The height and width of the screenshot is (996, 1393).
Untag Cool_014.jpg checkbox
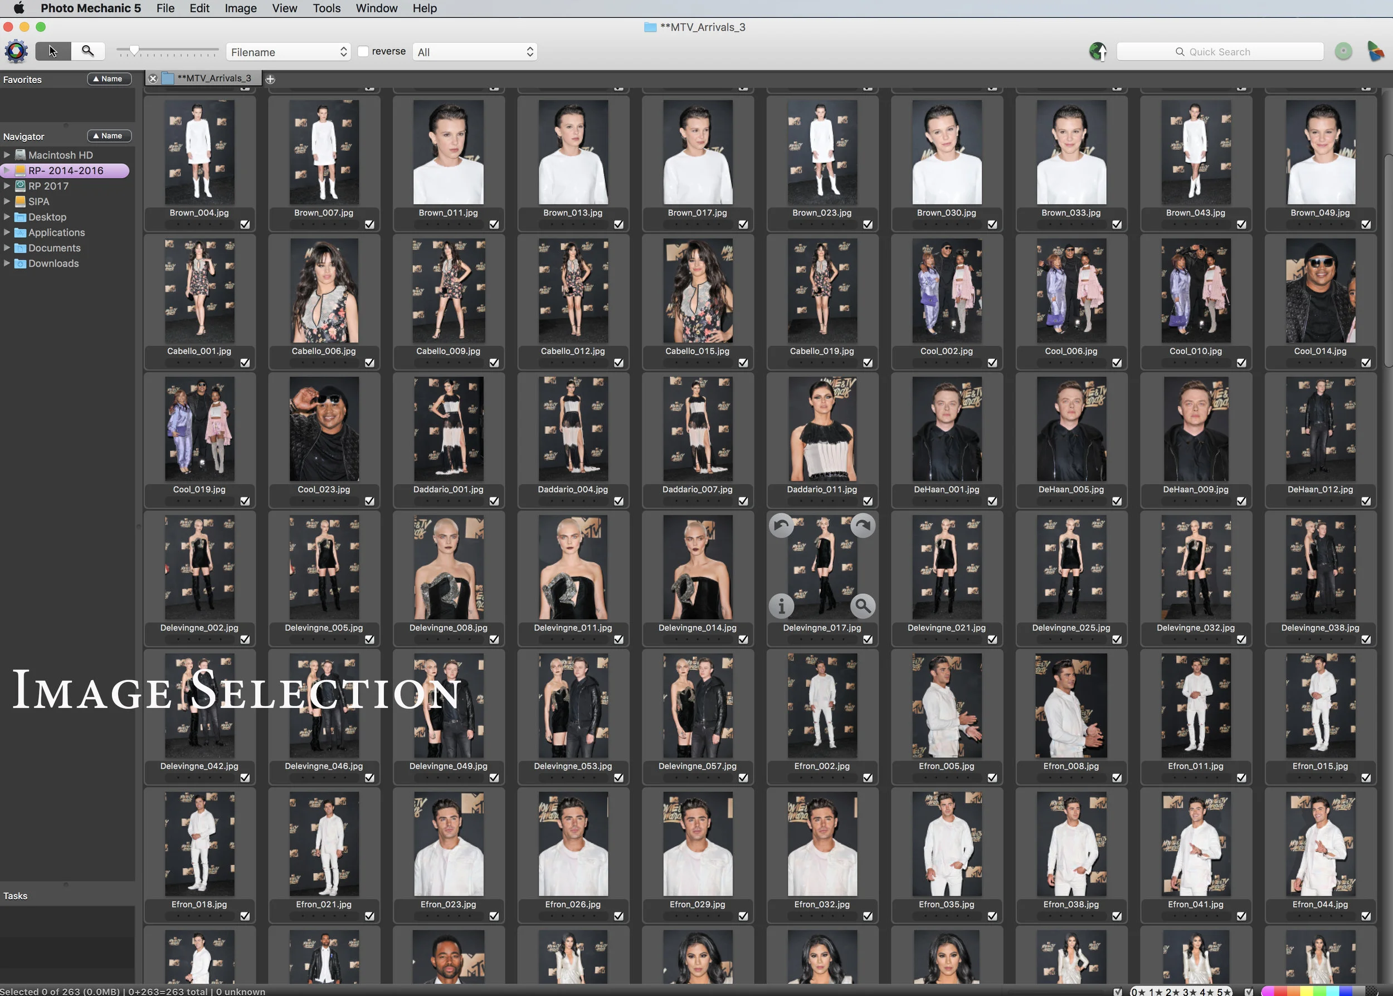(1365, 363)
